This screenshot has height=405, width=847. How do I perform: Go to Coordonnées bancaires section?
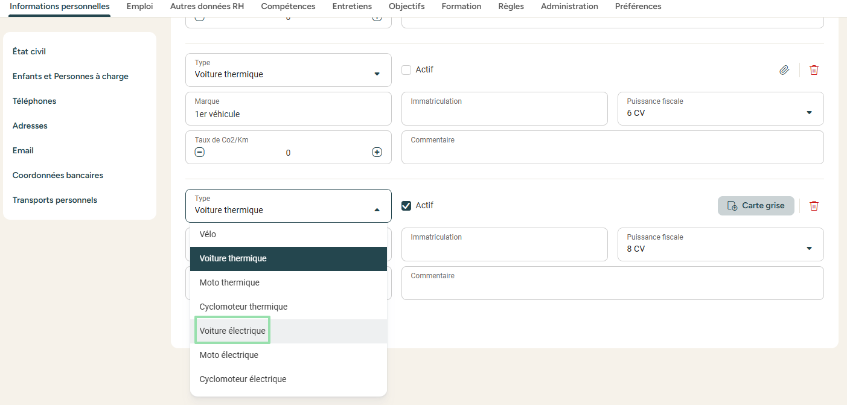point(58,175)
